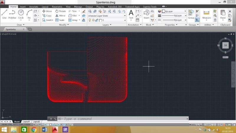
Task: Click the AutoCAD application menu logo
Action: pos(2,2)
